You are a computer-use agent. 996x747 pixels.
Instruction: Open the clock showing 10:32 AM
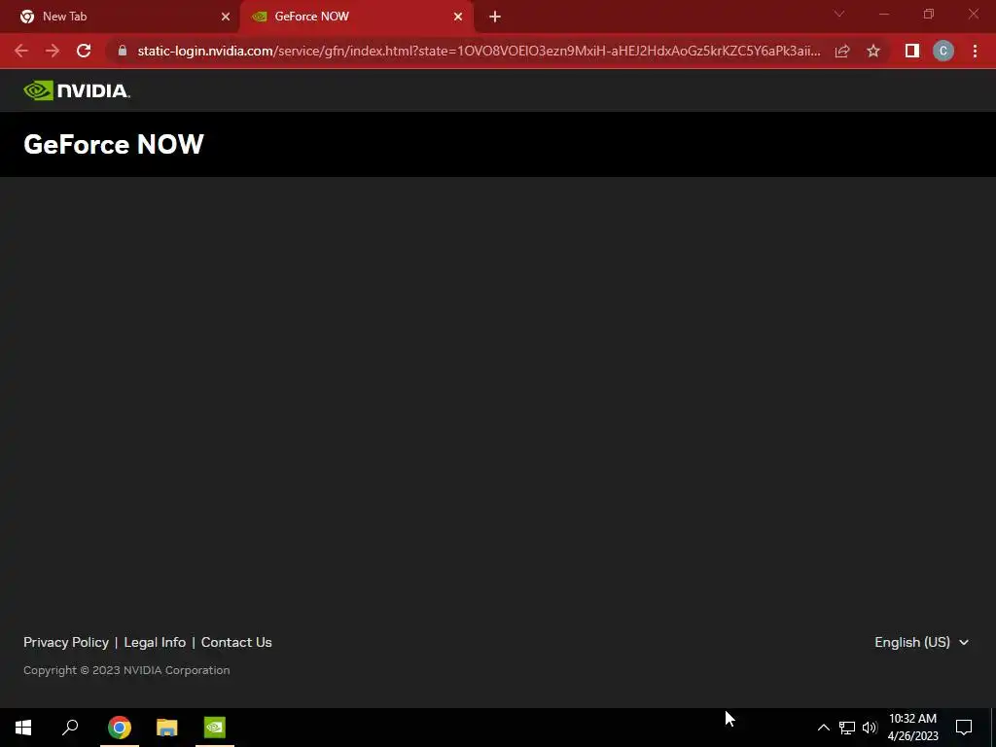pos(912,728)
